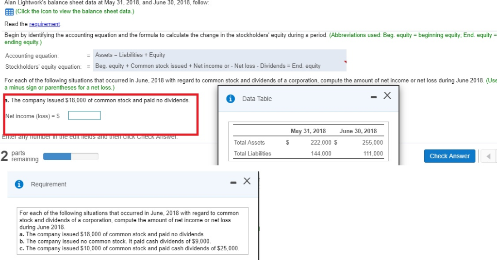Click the Total Assets May value 222,000
The image size is (497, 260).
click(x=321, y=143)
